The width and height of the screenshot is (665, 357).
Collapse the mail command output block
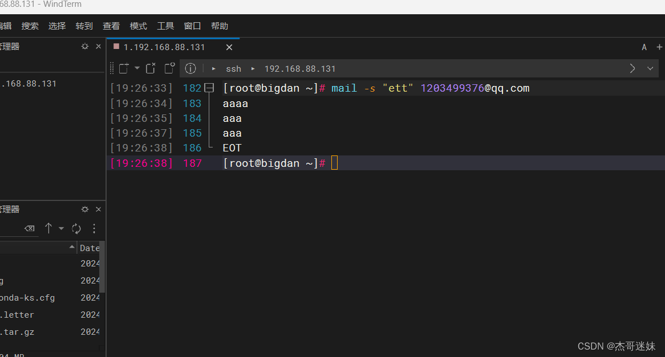click(x=209, y=88)
